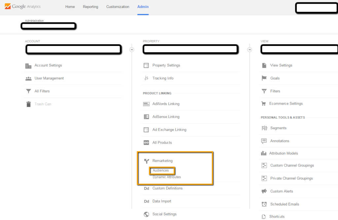
Task: Open the Account selector dropdown
Action: [x=73, y=50]
